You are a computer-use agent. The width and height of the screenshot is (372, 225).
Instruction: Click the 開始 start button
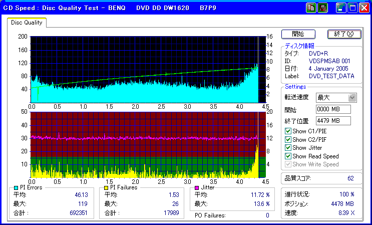[298, 34]
